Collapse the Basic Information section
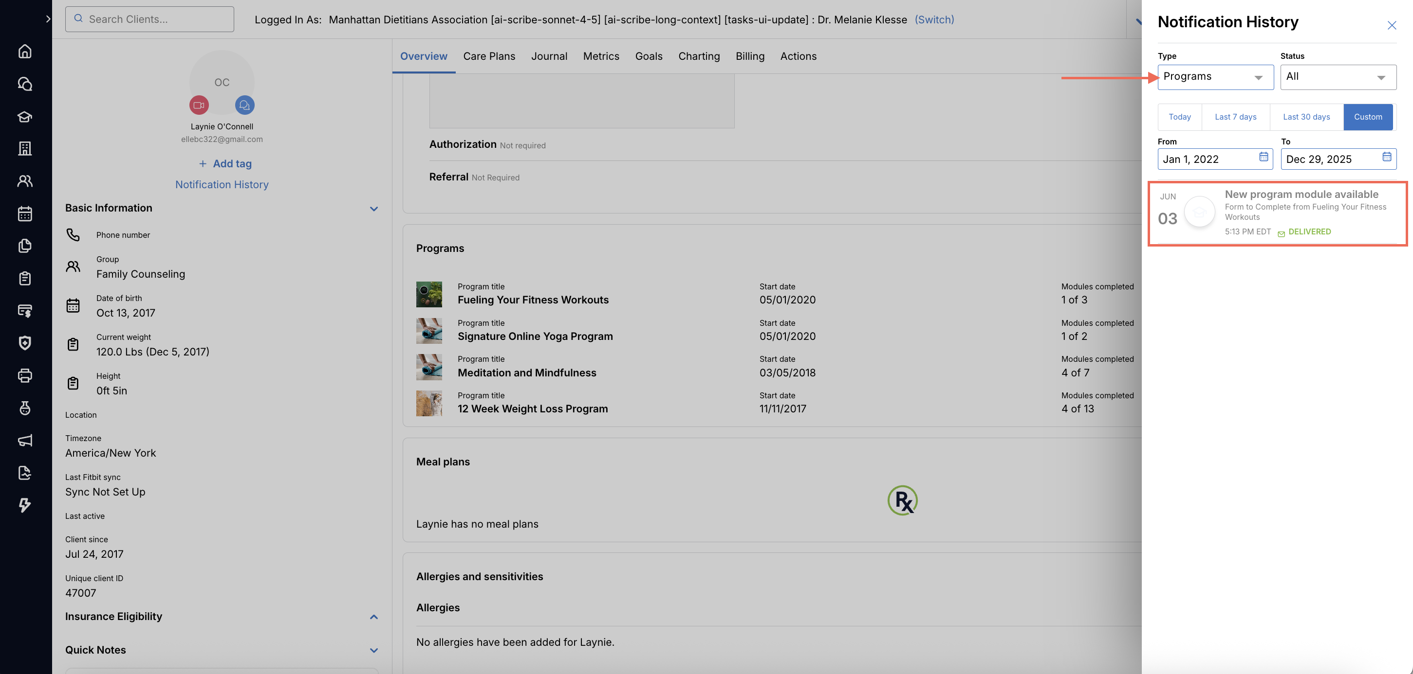 [373, 209]
